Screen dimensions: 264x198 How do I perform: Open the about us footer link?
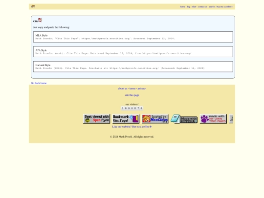point(123,88)
